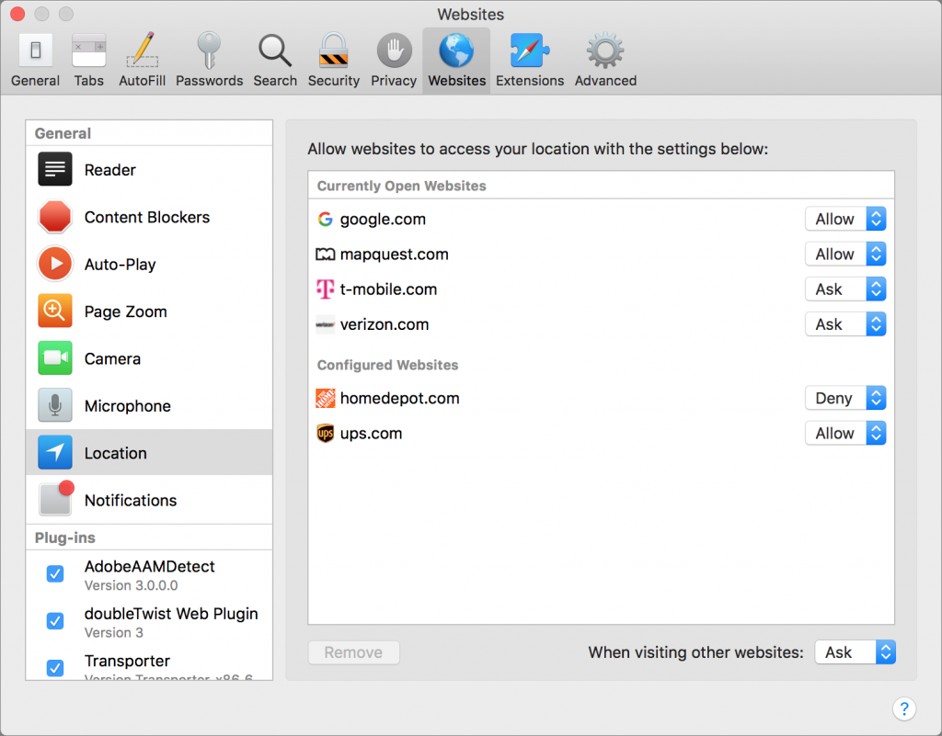Select the ups.com website name
Image resolution: width=942 pixels, height=736 pixels.
click(x=372, y=434)
